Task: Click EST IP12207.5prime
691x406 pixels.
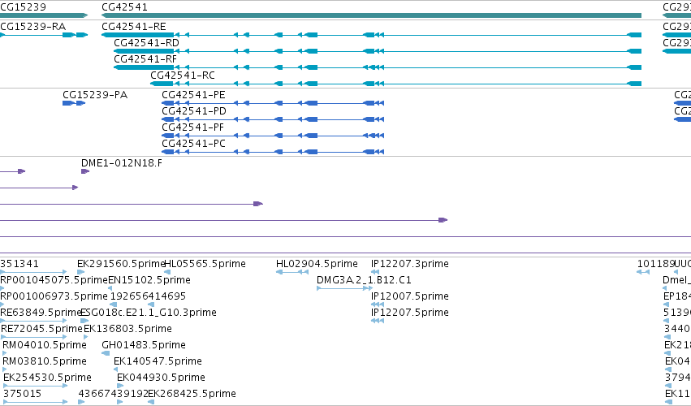Action: click(410, 313)
